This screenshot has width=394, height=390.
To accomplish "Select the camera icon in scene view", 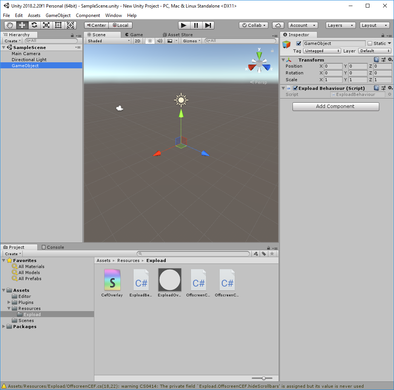I will (x=120, y=108).
